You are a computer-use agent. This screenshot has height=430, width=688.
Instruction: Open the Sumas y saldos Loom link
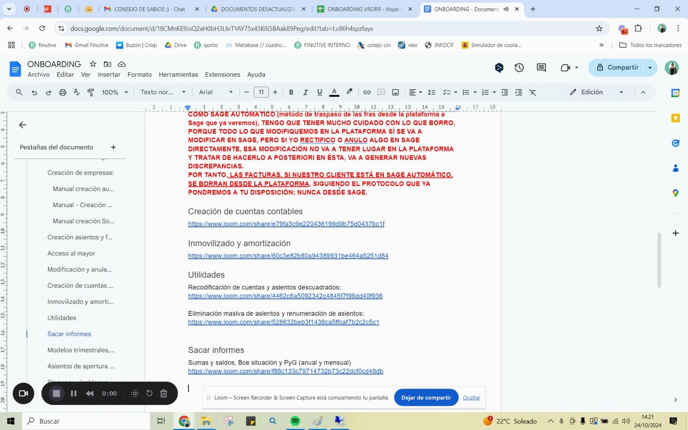tap(285, 371)
